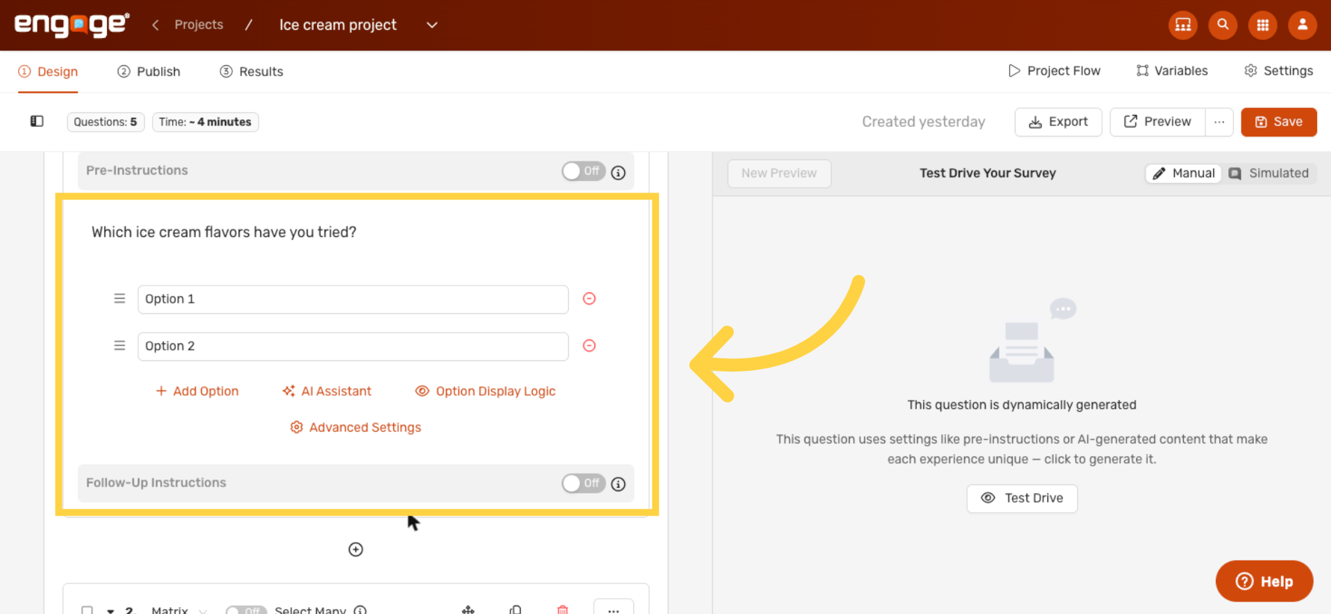The image size is (1331, 614).
Task: Edit the question title text
Action: click(224, 232)
